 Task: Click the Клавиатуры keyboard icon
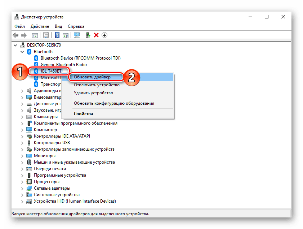[x=29, y=117]
